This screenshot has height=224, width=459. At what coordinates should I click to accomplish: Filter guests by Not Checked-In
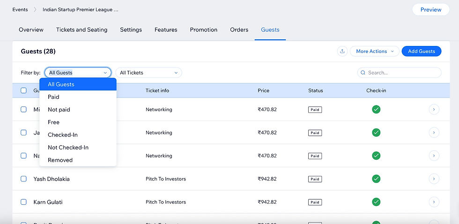point(78,147)
